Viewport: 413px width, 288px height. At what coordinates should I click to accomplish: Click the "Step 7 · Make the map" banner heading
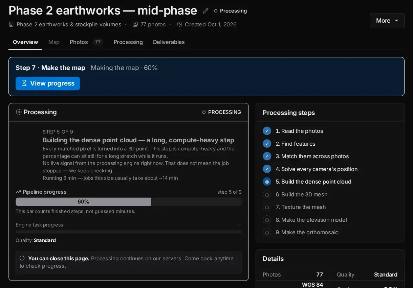click(x=50, y=68)
